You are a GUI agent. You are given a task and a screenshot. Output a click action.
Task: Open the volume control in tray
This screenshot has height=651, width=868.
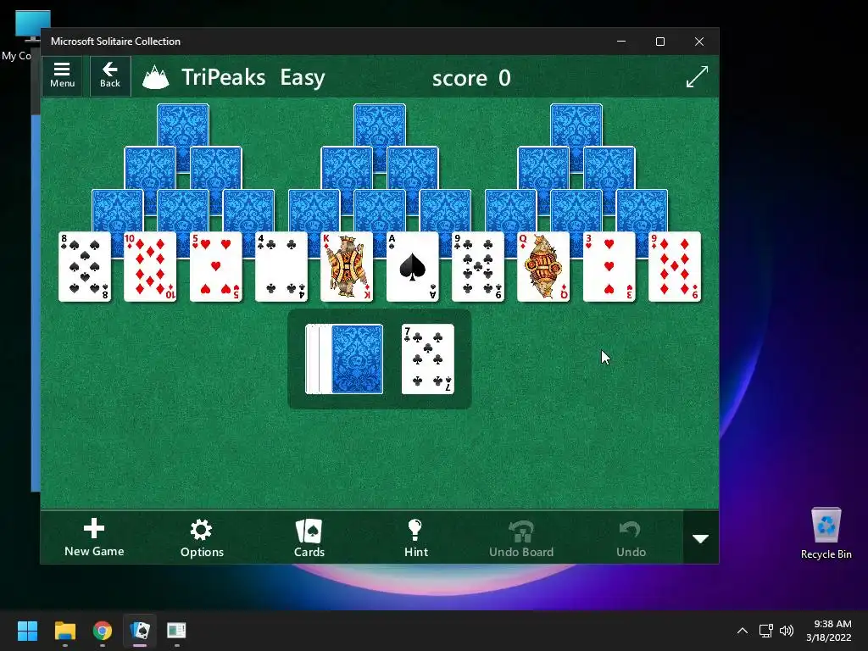coord(786,631)
